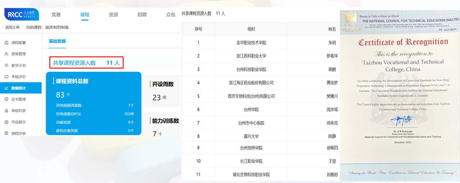Click 共享课程资源人数 11人 heading above the table
Image resolution: width=460 pixels, height=183 pixels.
coord(203,14)
